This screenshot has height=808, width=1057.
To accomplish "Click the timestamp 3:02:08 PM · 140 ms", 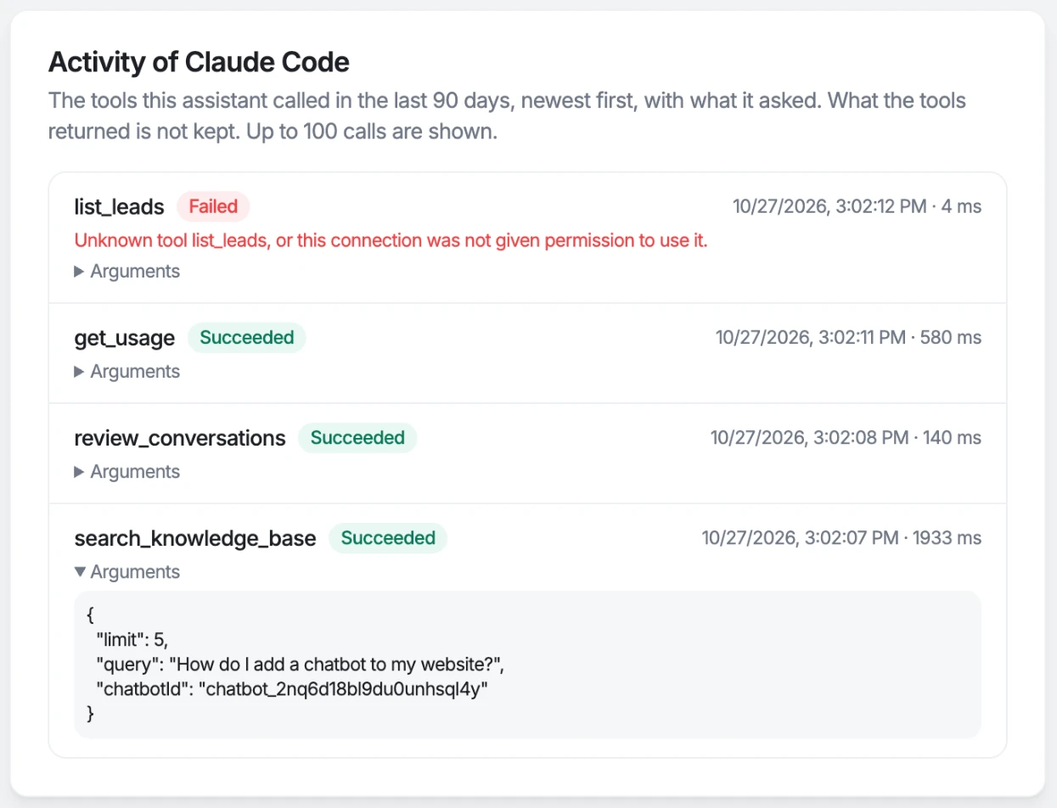I will (846, 438).
